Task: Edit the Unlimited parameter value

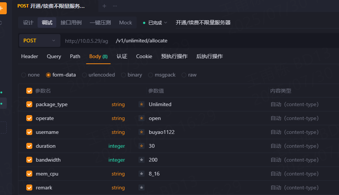Action: (x=160, y=105)
